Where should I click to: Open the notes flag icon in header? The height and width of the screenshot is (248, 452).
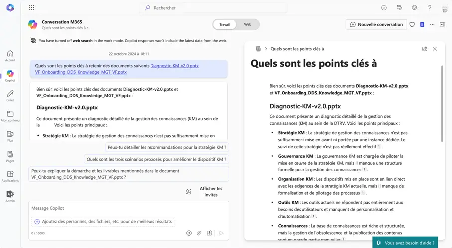coord(399,8)
